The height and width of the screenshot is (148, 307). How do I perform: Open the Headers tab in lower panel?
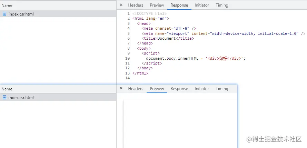click(x=136, y=88)
